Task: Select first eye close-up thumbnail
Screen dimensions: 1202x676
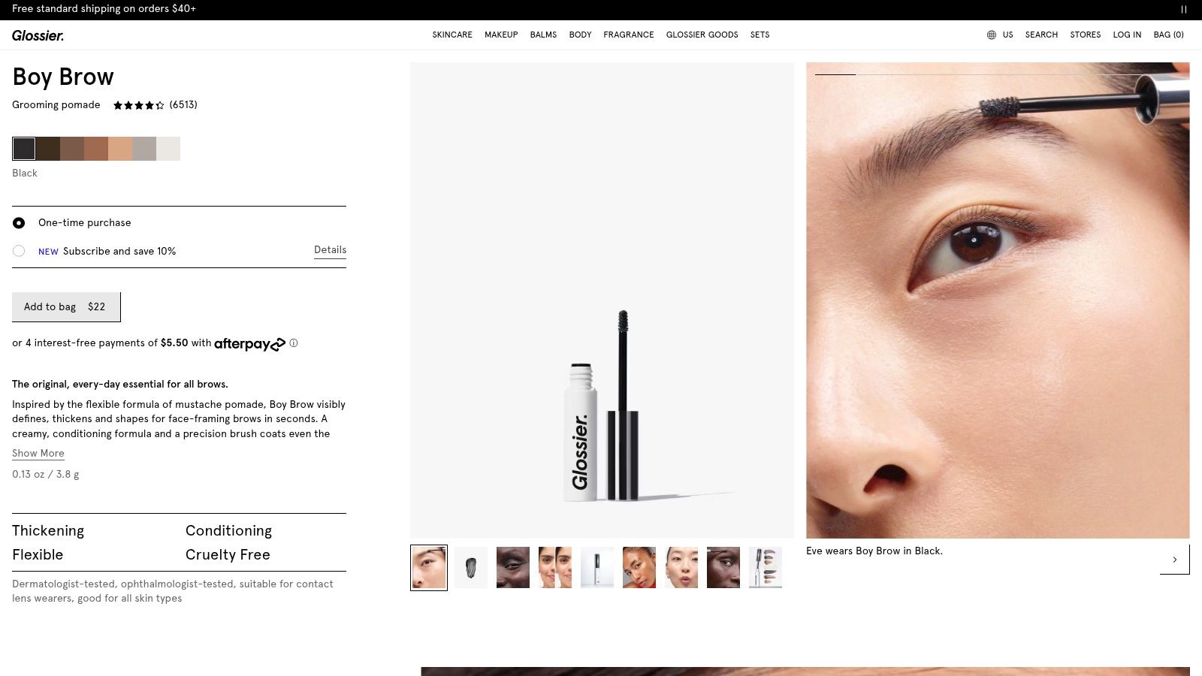Action: (429, 568)
